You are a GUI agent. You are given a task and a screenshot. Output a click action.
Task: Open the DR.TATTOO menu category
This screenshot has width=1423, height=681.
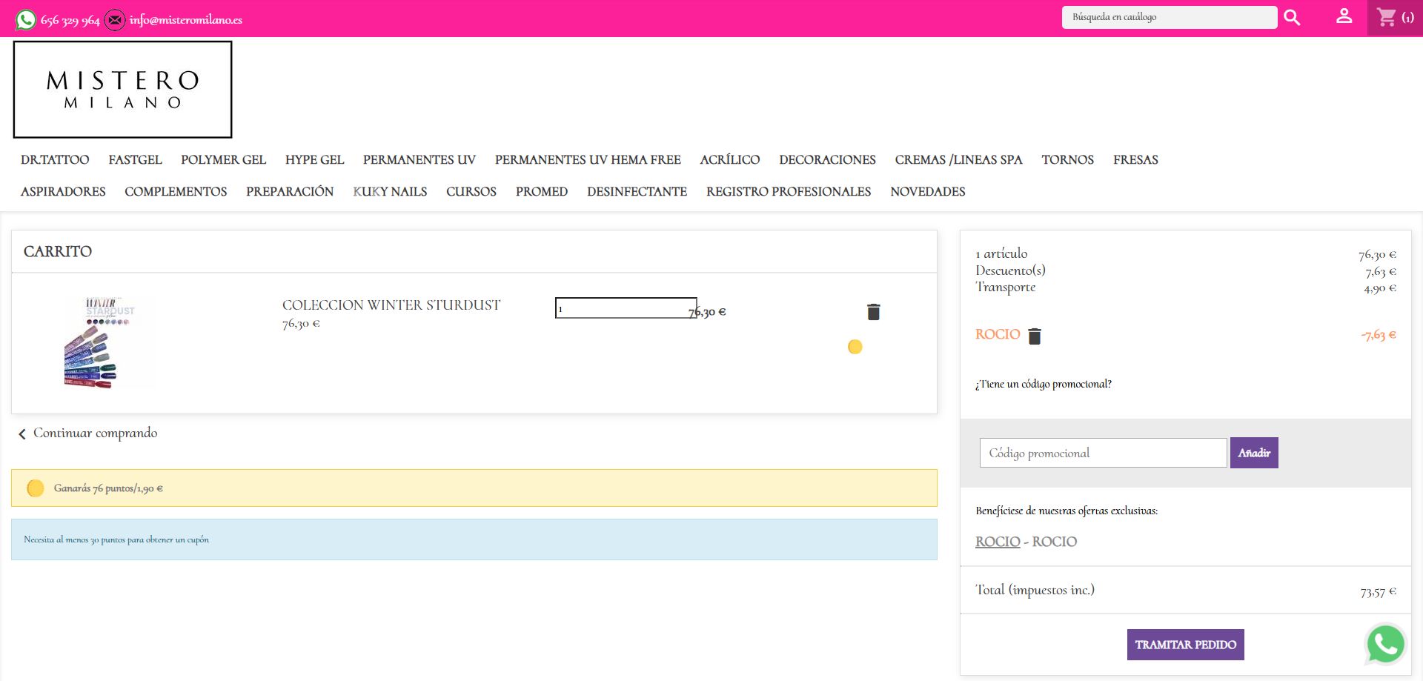click(55, 160)
